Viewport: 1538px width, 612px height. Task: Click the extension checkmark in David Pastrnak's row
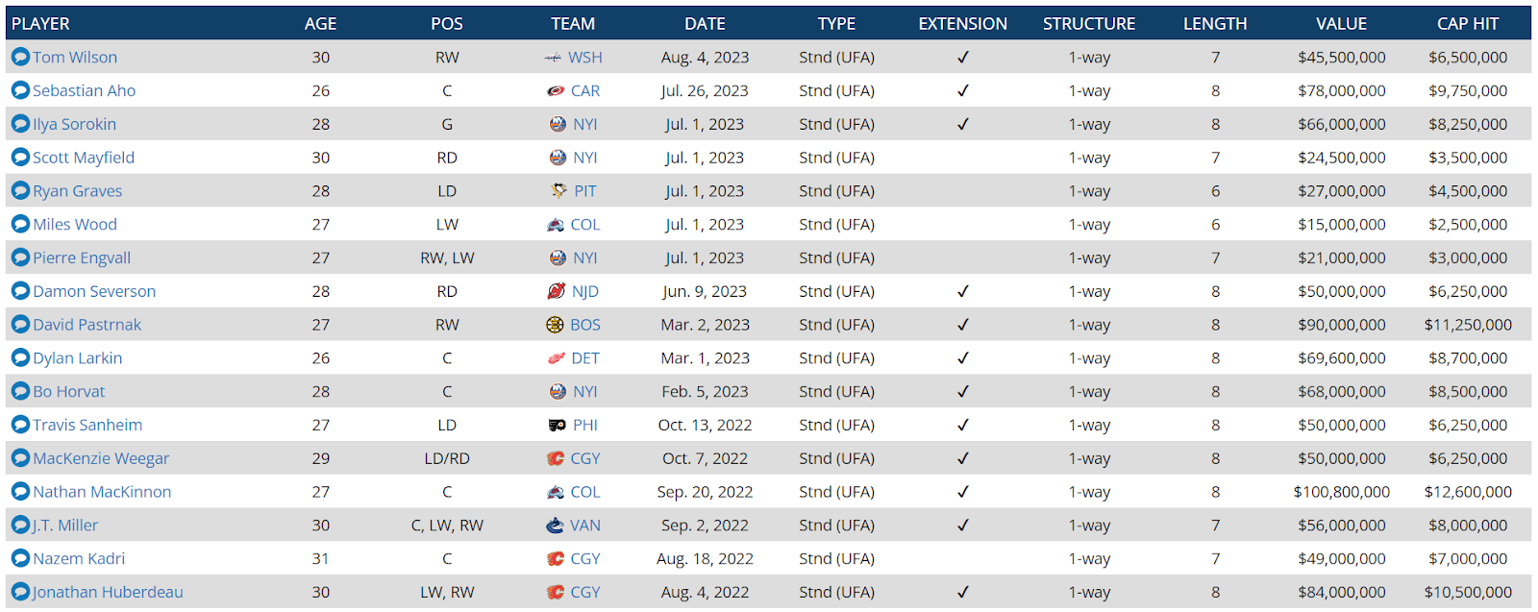[963, 325]
